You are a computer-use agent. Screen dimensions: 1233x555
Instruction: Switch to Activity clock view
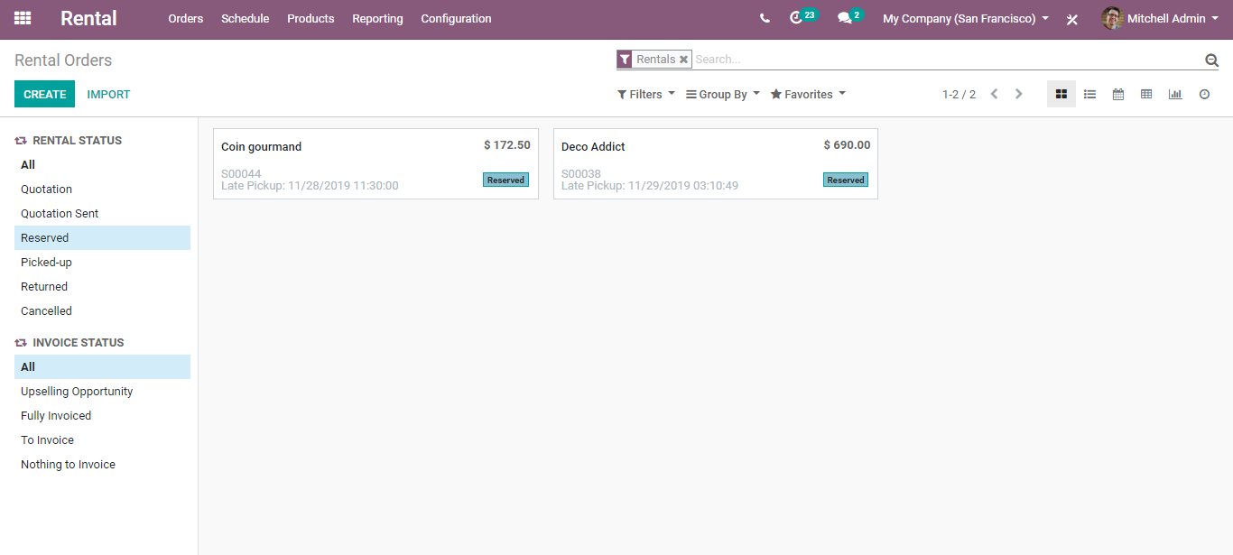(1204, 94)
